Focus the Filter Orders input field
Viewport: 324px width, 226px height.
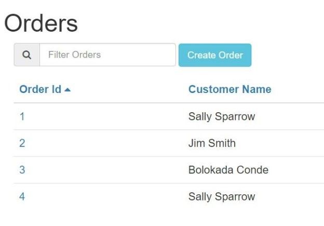[x=107, y=55]
